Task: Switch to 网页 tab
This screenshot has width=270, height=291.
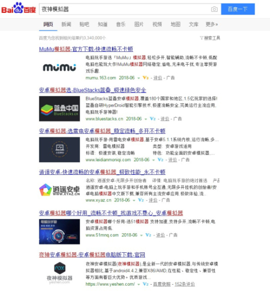Action: pyautogui.click(x=48, y=24)
